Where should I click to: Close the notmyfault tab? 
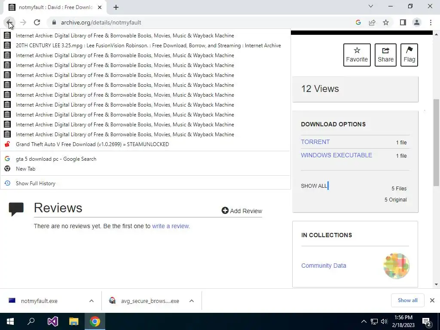click(x=100, y=7)
